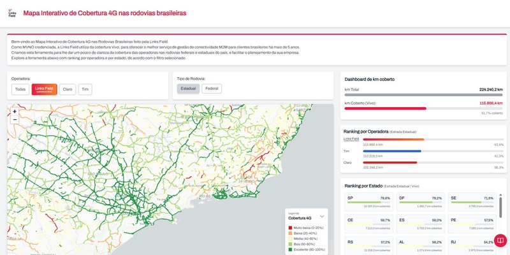Select the Todas operator filter
The height and width of the screenshot is (255, 510).
(x=20, y=89)
